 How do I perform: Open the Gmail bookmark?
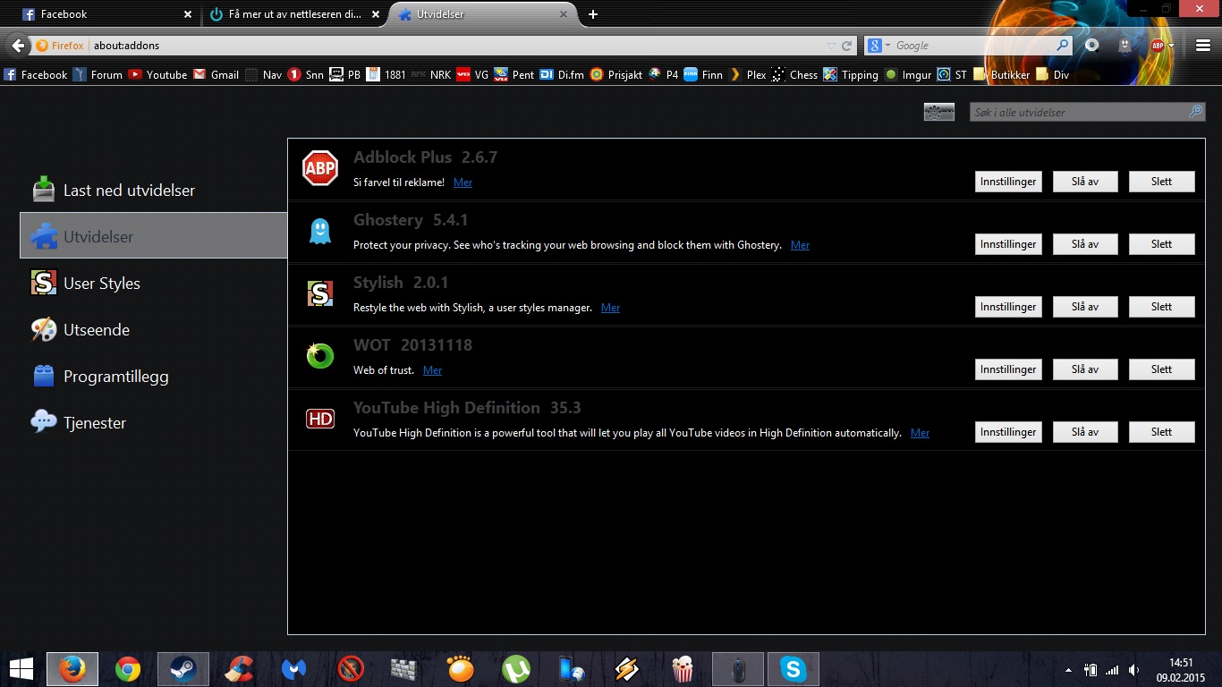(x=216, y=75)
